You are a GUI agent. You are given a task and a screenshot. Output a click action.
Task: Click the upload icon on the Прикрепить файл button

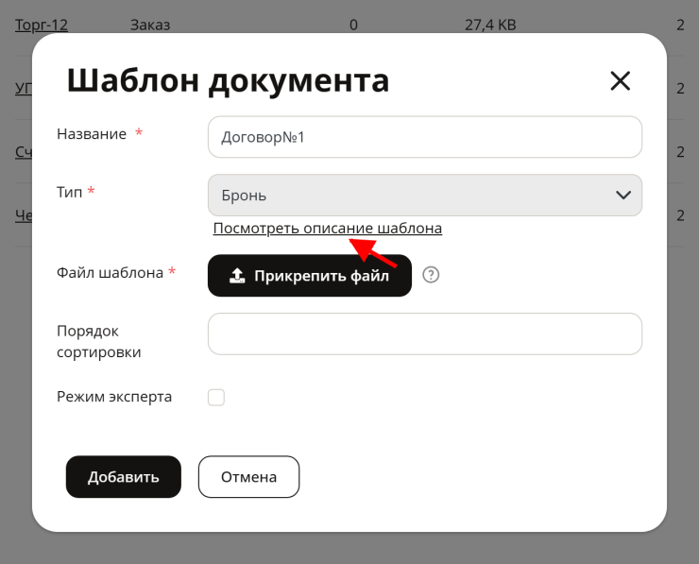pyautogui.click(x=237, y=276)
